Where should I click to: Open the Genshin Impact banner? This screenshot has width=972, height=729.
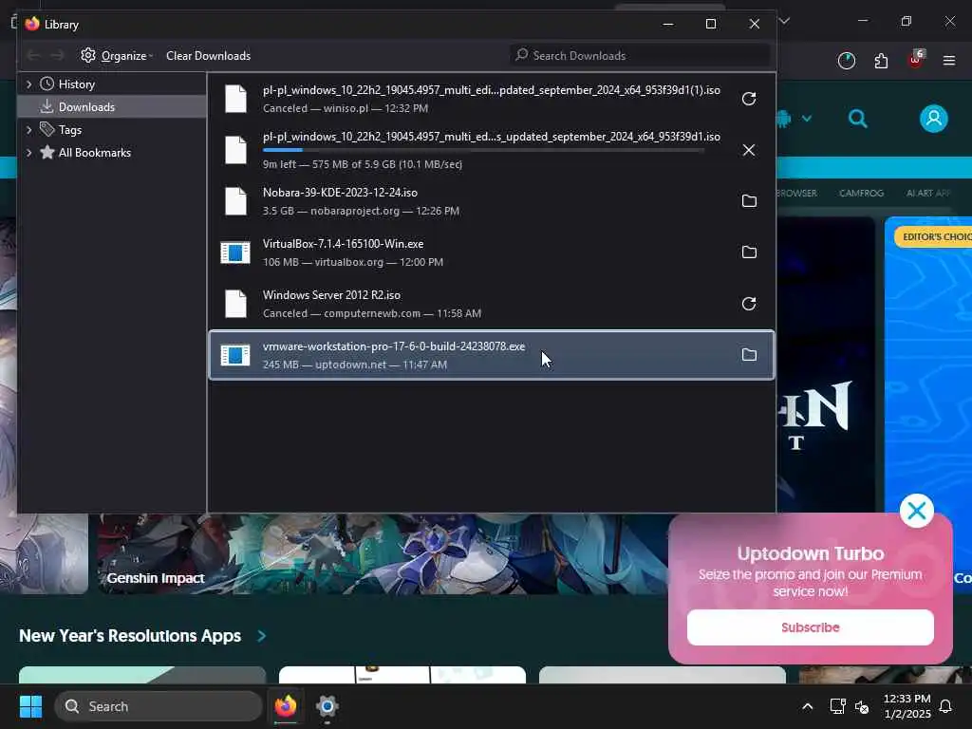[x=382, y=553]
